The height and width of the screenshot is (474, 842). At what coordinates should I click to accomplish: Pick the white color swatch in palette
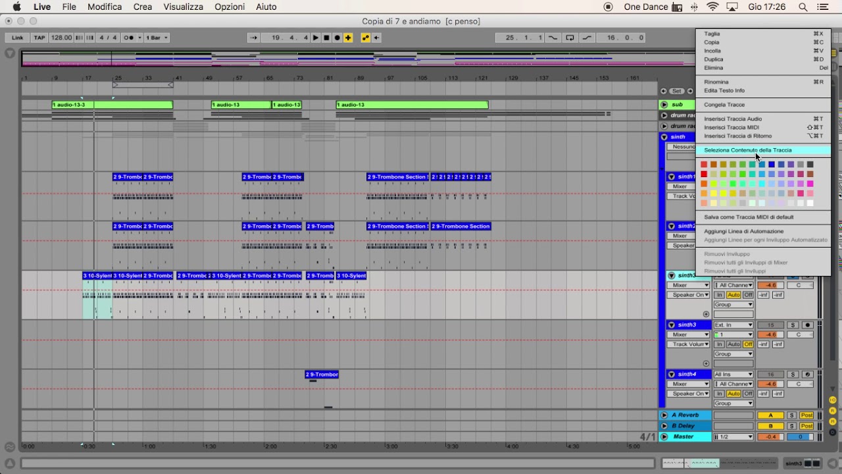[810, 203]
